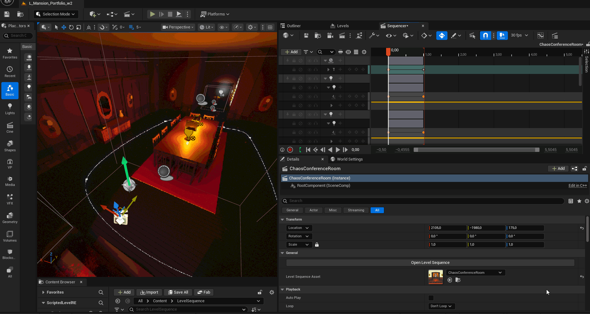Screen dimensions: 590x314
Task: Toggle the Scale lock ratio icon
Action: (317, 245)
